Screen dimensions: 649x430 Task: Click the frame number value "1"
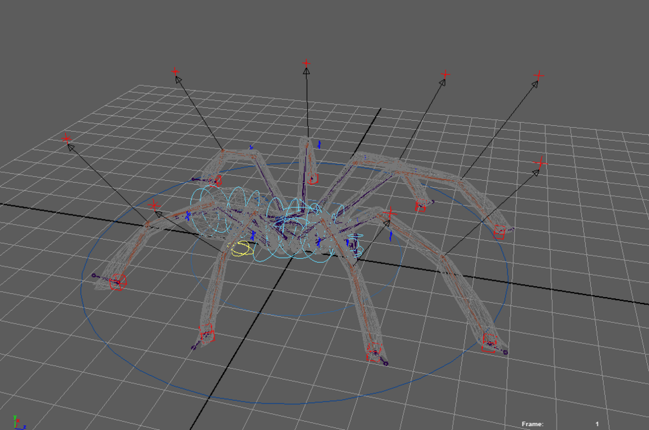click(x=597, y=424)
